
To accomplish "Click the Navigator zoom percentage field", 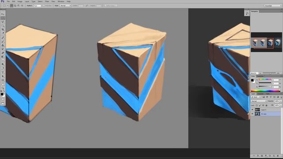I will click(255, 73).
